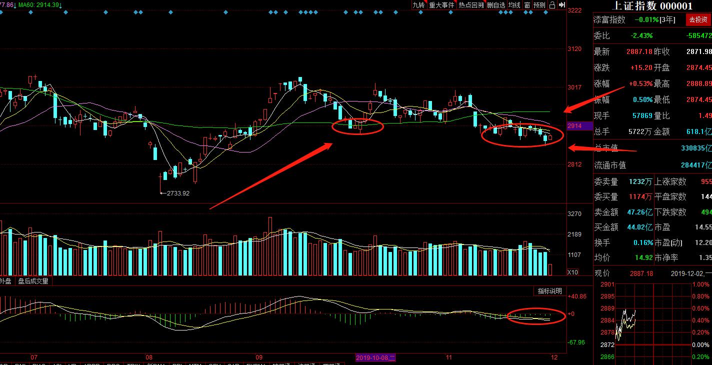
Task: Open the 预测 forecast tool
Action: coord(539,5)
